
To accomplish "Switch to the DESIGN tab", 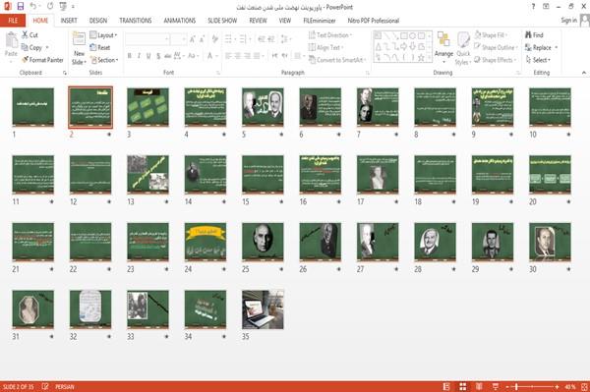I will point(98,21).
